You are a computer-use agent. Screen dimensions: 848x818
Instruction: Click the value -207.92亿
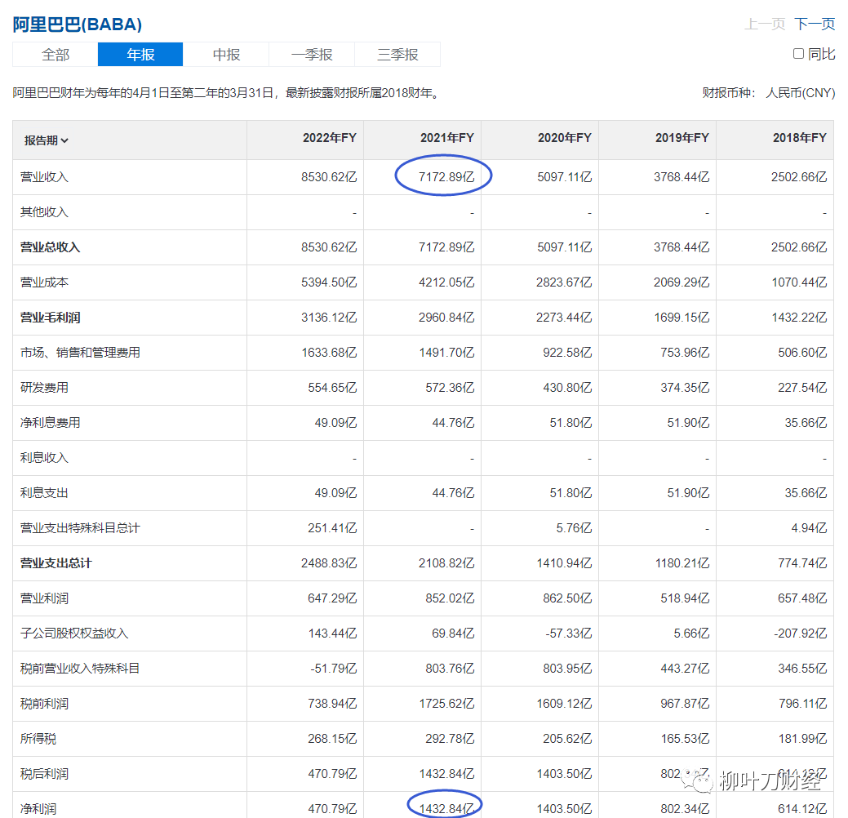800,634
